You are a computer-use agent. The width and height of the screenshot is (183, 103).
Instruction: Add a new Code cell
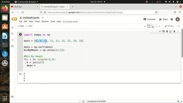21,26
